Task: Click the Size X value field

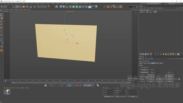Action: click(120, 90)
